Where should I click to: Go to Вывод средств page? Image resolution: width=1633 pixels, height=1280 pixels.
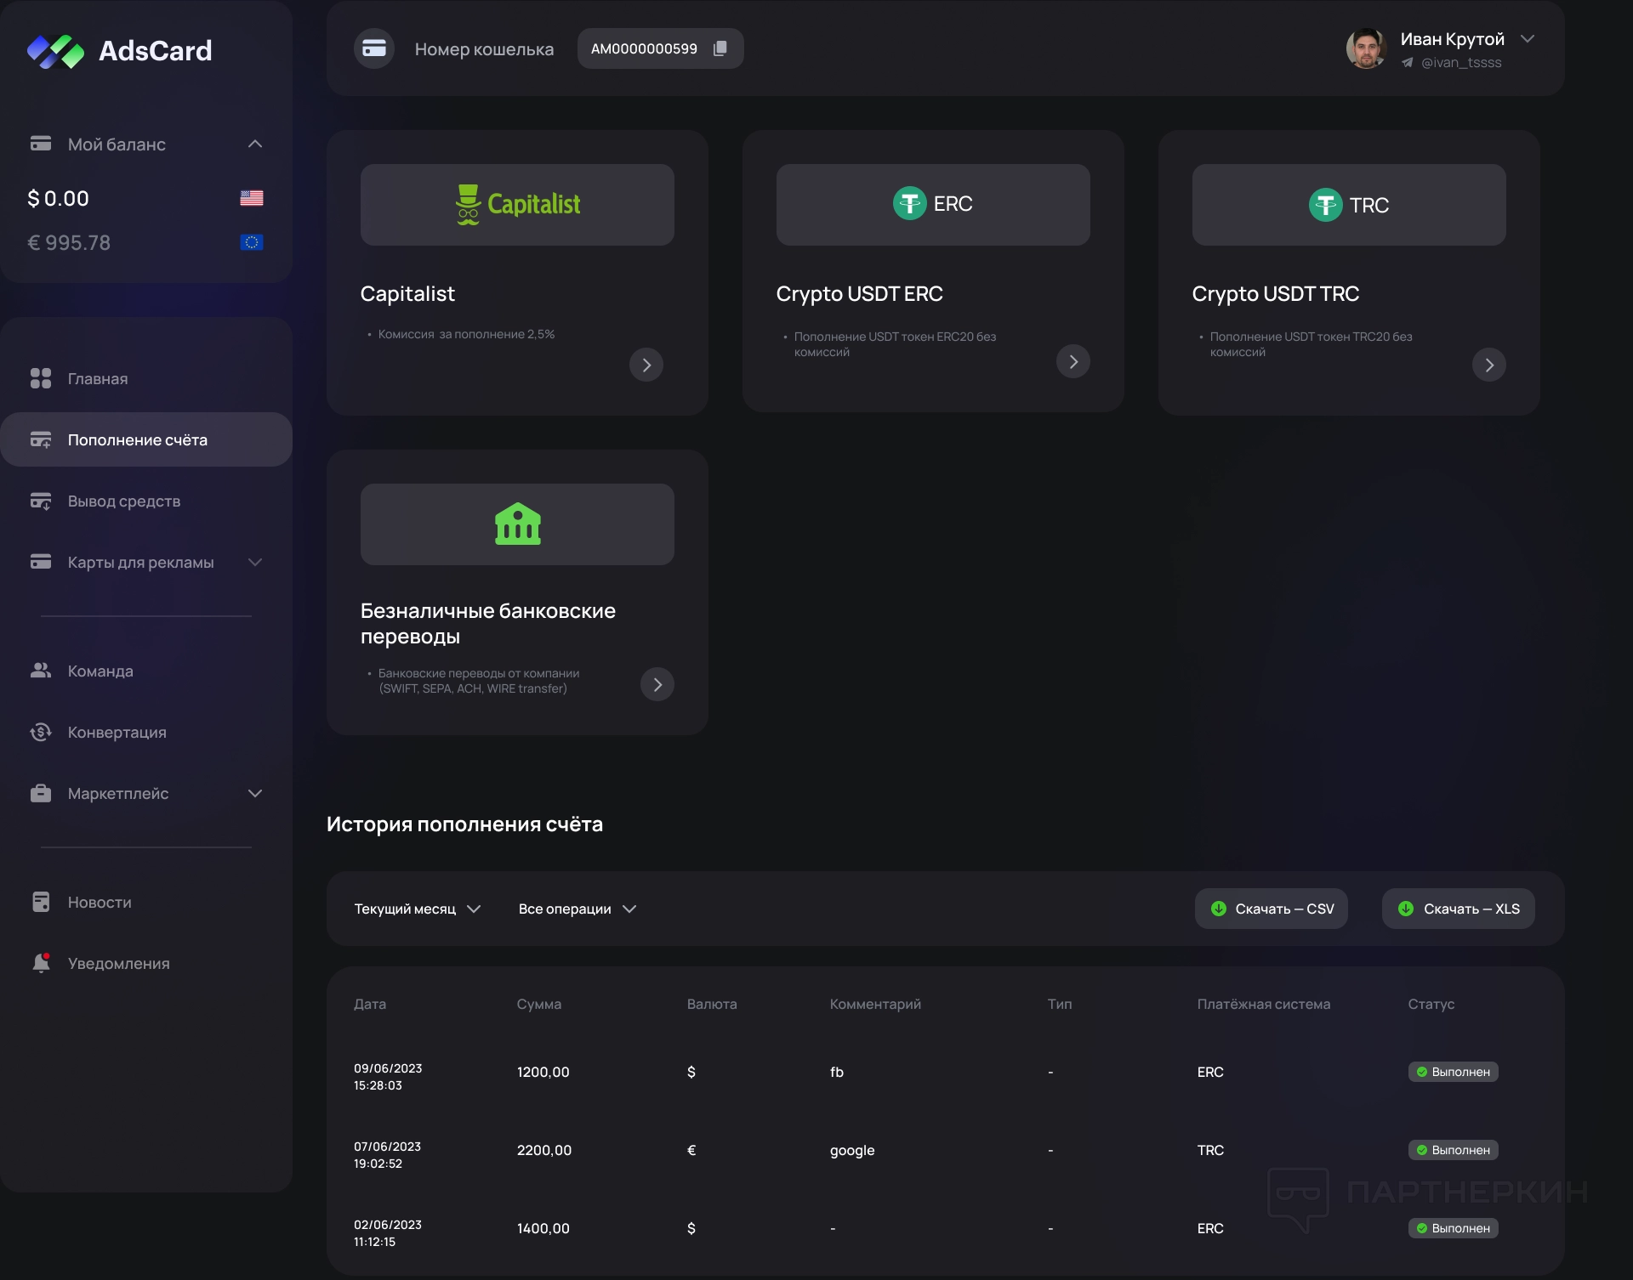[124, 501]
